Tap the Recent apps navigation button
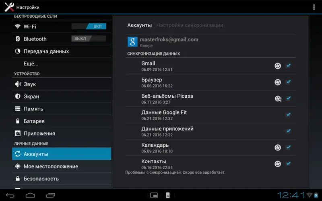This screenshot has height=201, width=322. [x=51, y=195]
